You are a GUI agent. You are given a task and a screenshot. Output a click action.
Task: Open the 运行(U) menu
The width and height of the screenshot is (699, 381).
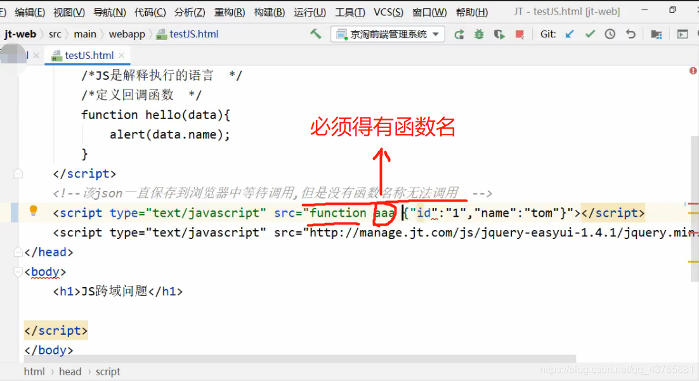310,12
